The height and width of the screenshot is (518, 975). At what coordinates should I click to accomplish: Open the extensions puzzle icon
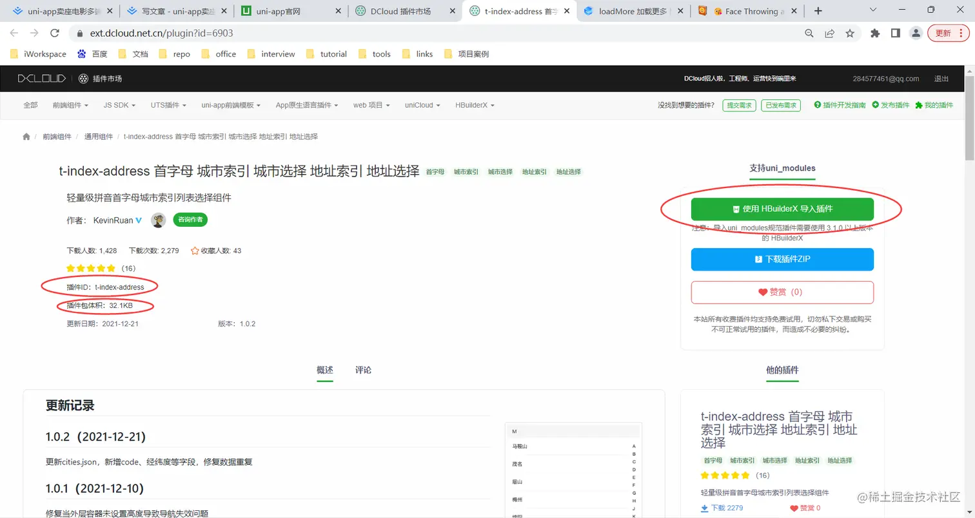click(875, 34)
